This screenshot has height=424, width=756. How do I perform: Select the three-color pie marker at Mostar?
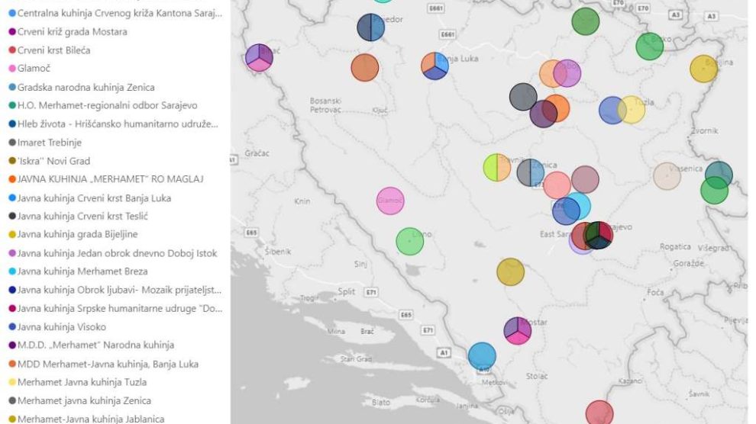(x=518, y=331)
